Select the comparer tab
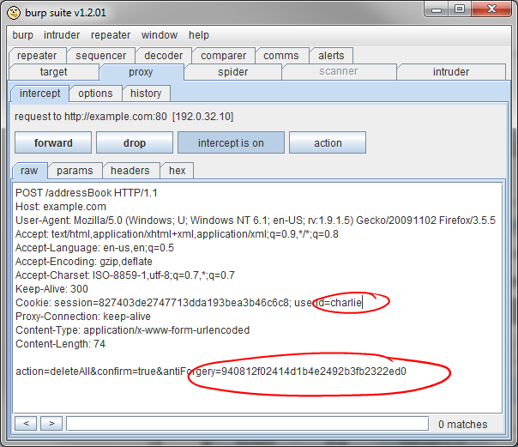This screenshot has width=518, height=447. coord(223,56)
